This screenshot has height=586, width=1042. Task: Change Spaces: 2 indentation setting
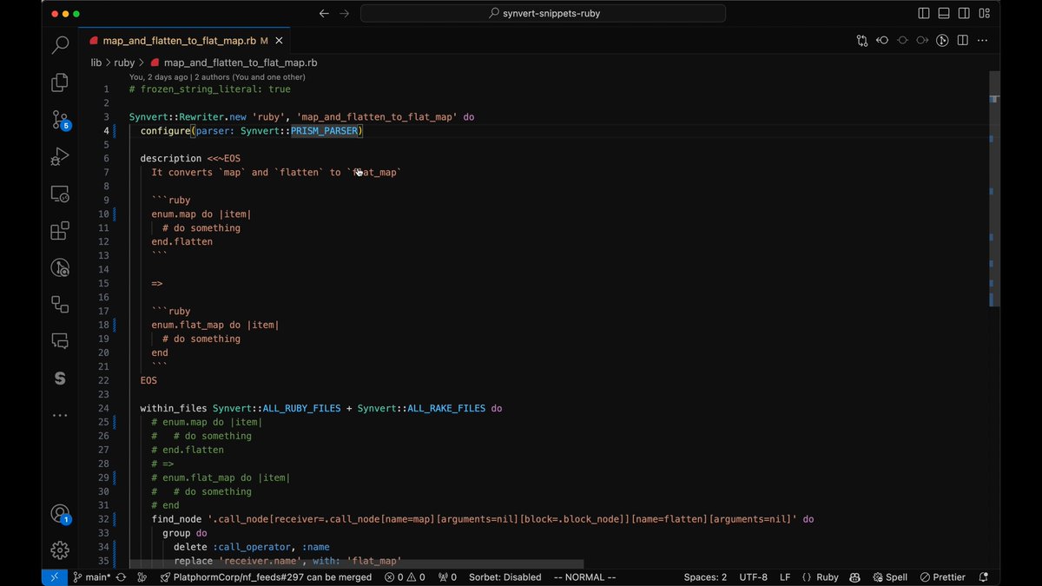tap(705, 577)
